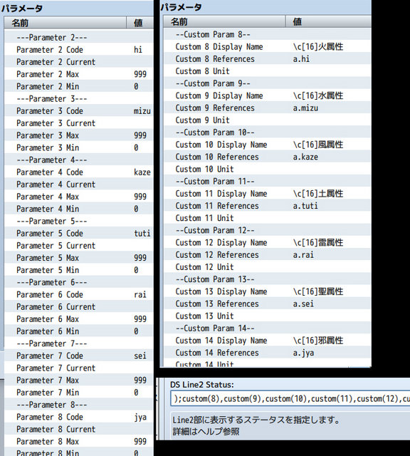
Task: Click the a.tuti reference value
Action: 305,206
